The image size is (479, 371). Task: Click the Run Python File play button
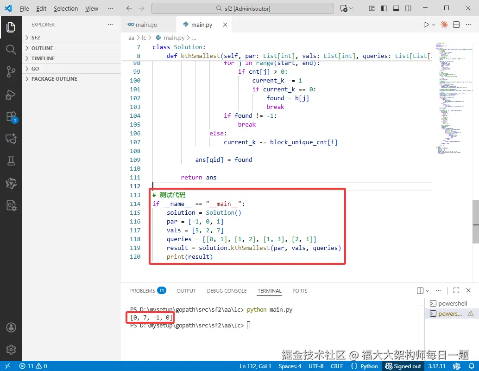(x=426, y=25)
